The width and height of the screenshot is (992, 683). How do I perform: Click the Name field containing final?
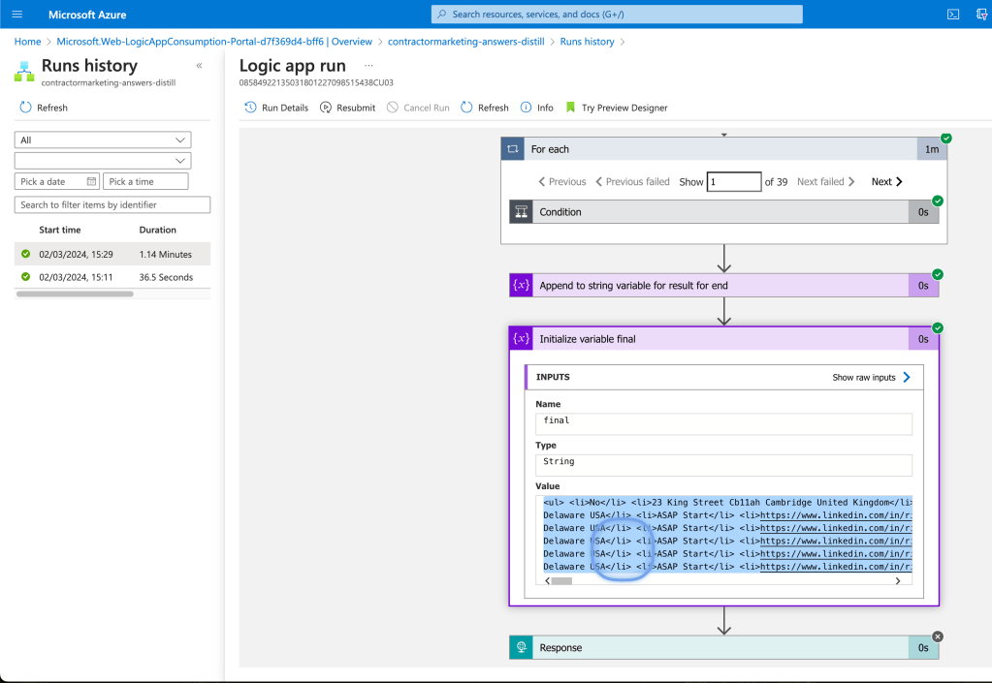723,424
